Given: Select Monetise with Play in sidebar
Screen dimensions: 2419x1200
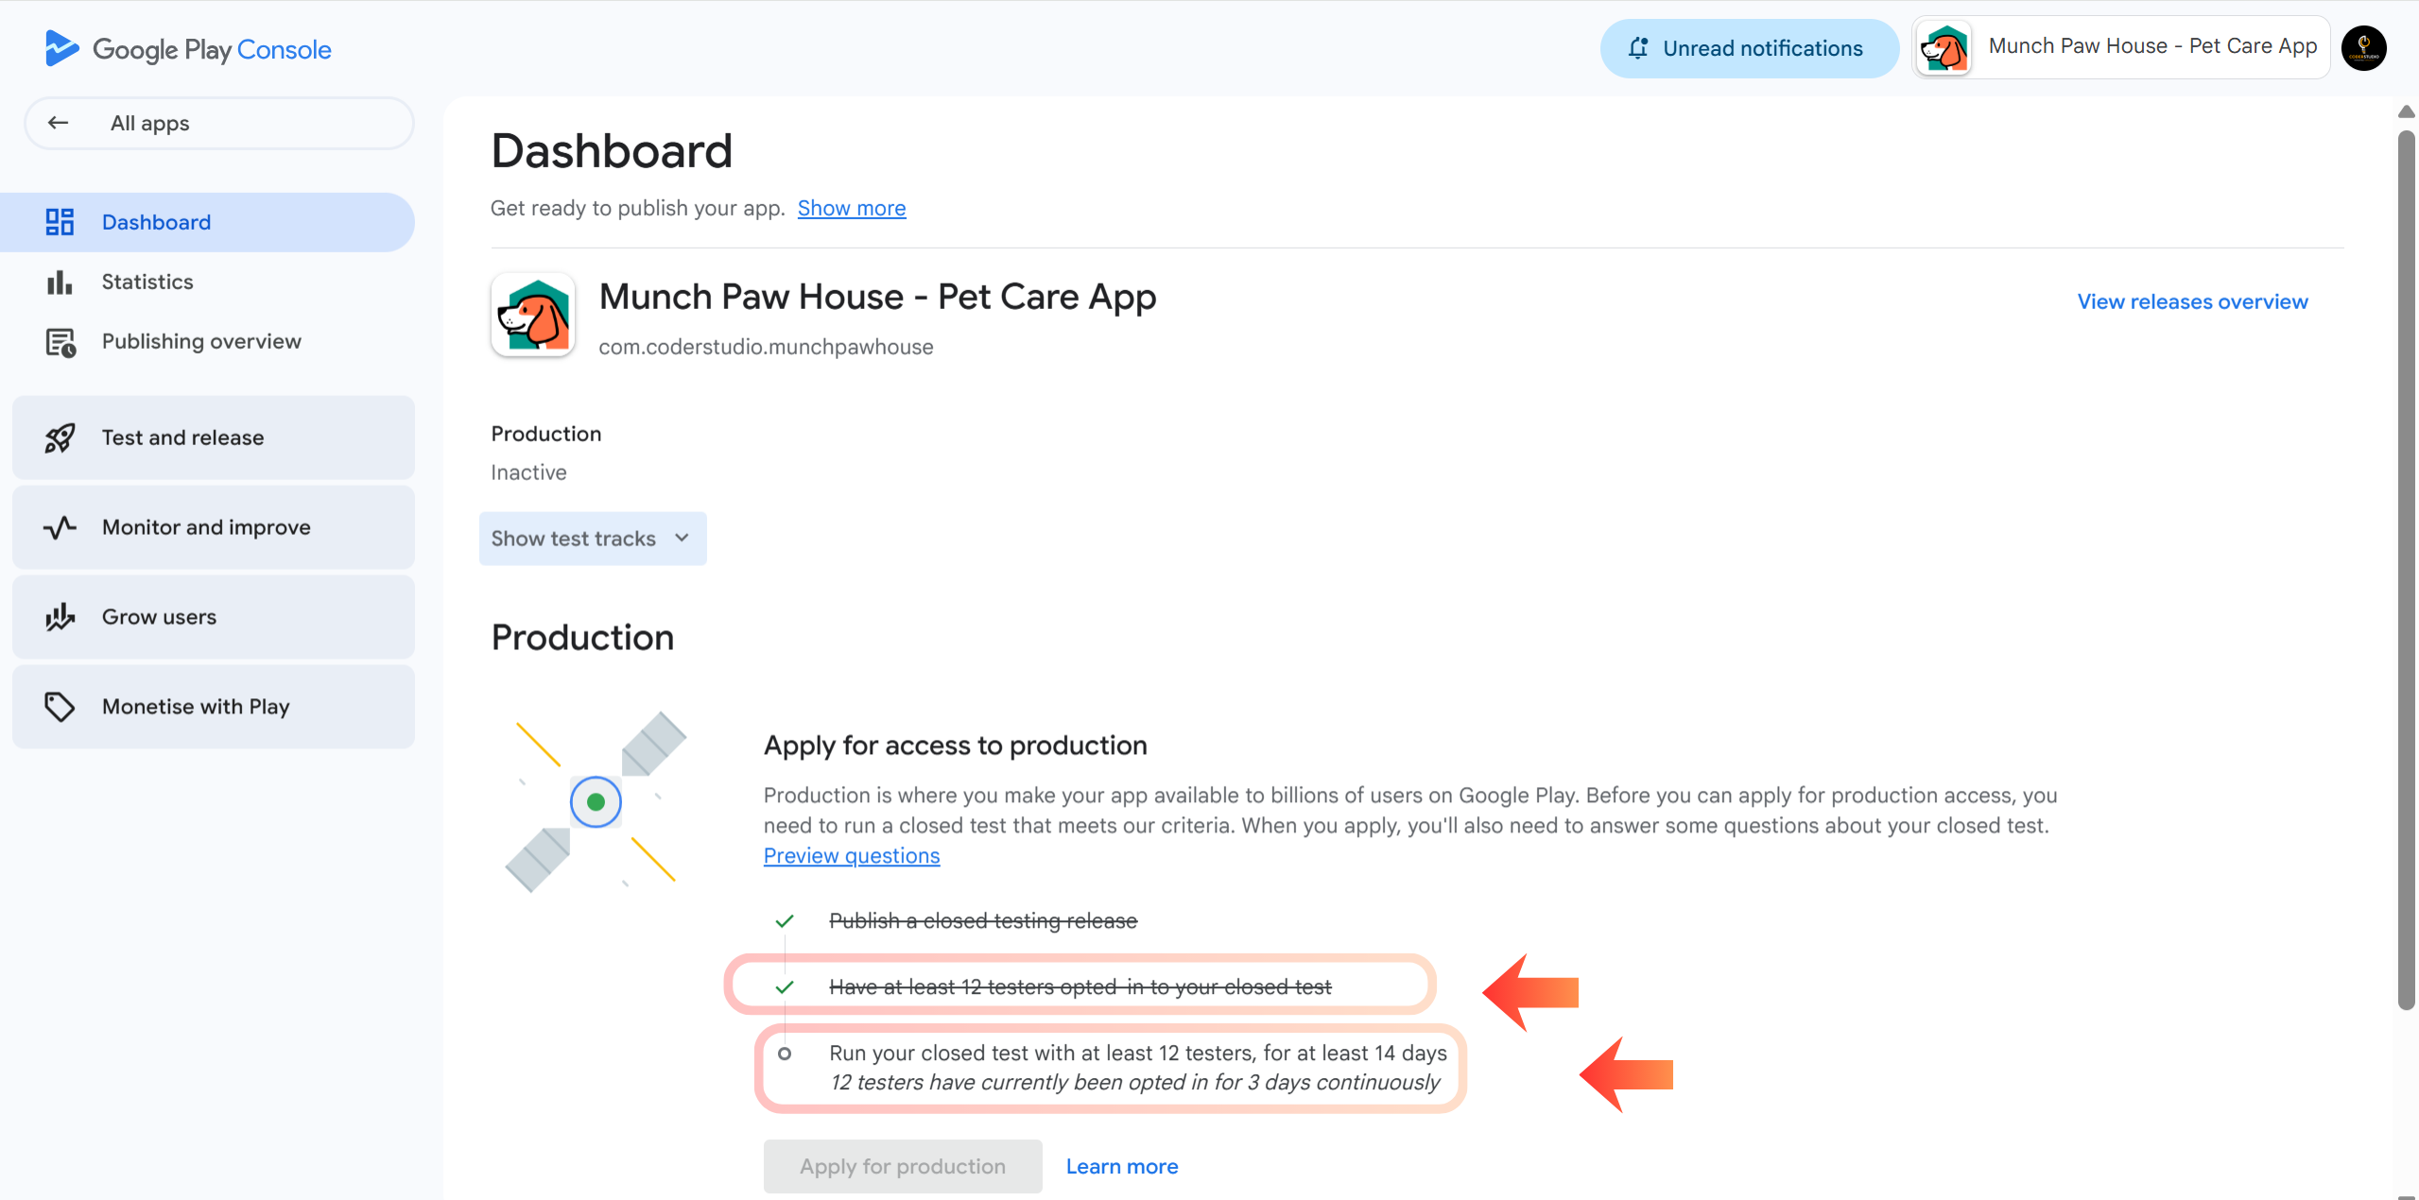Looking at the screenshot, I should (195, 706).
